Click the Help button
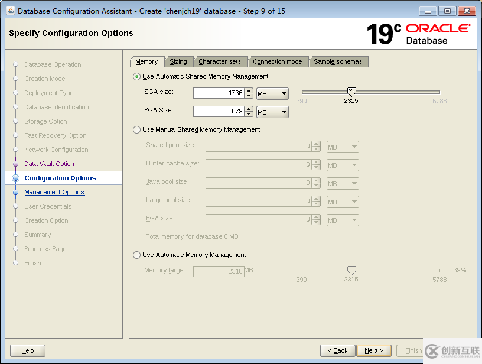This screenshot has width=482, height=364. pos(28,350)
